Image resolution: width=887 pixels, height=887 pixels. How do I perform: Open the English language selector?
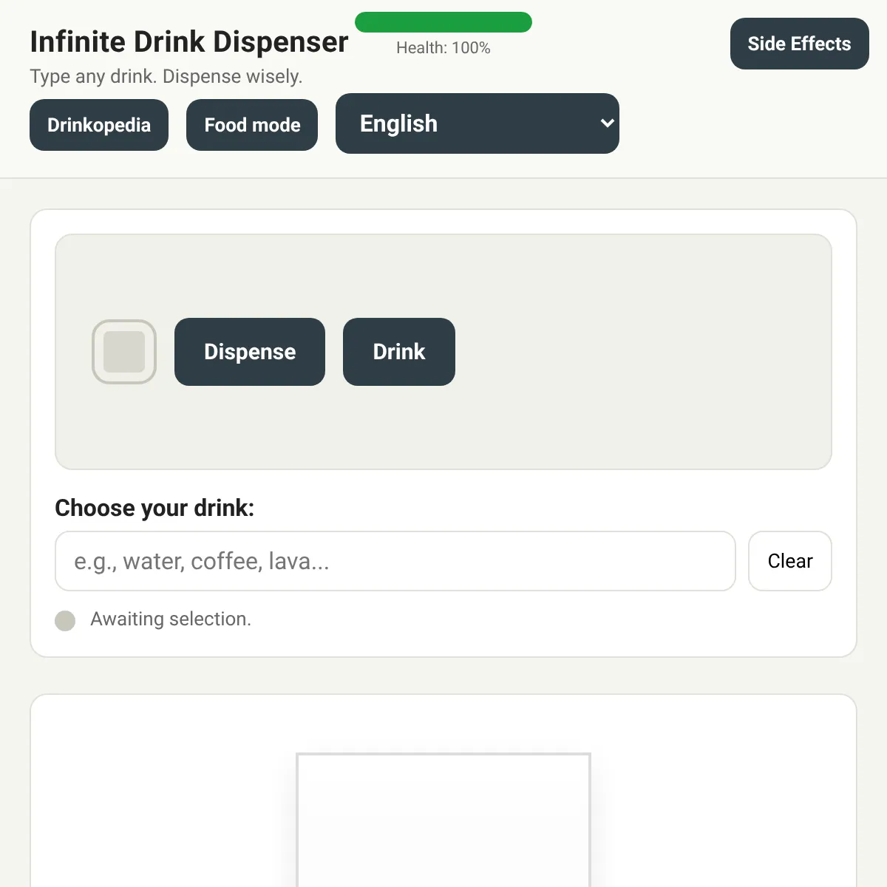[478, 123]
